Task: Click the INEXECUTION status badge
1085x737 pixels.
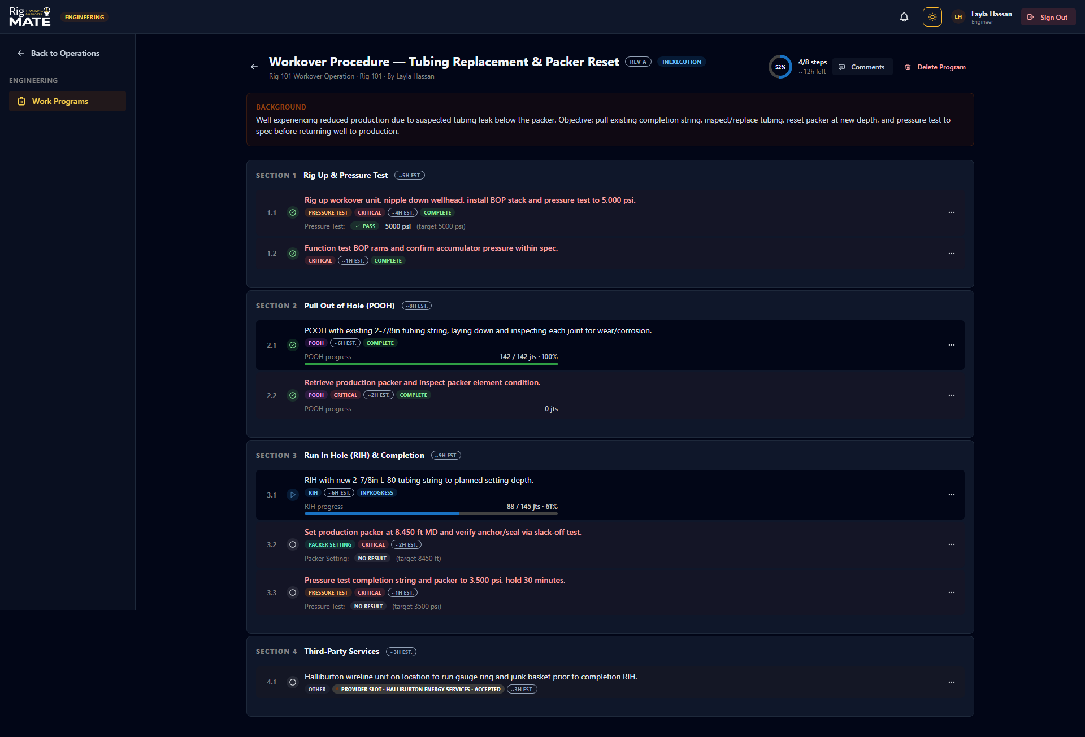Action: [x=682, y=62]
